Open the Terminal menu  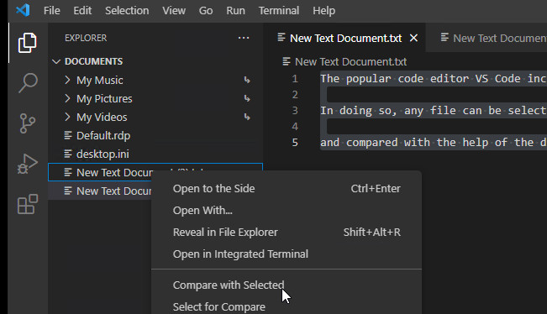(279, 10)
